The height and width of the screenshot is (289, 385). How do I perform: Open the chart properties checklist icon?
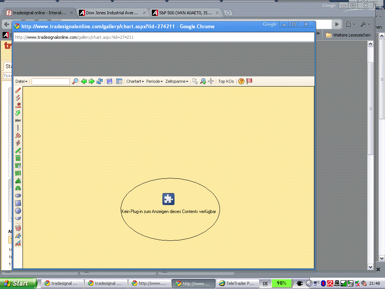pyautogui.click(x=119, y=81)
